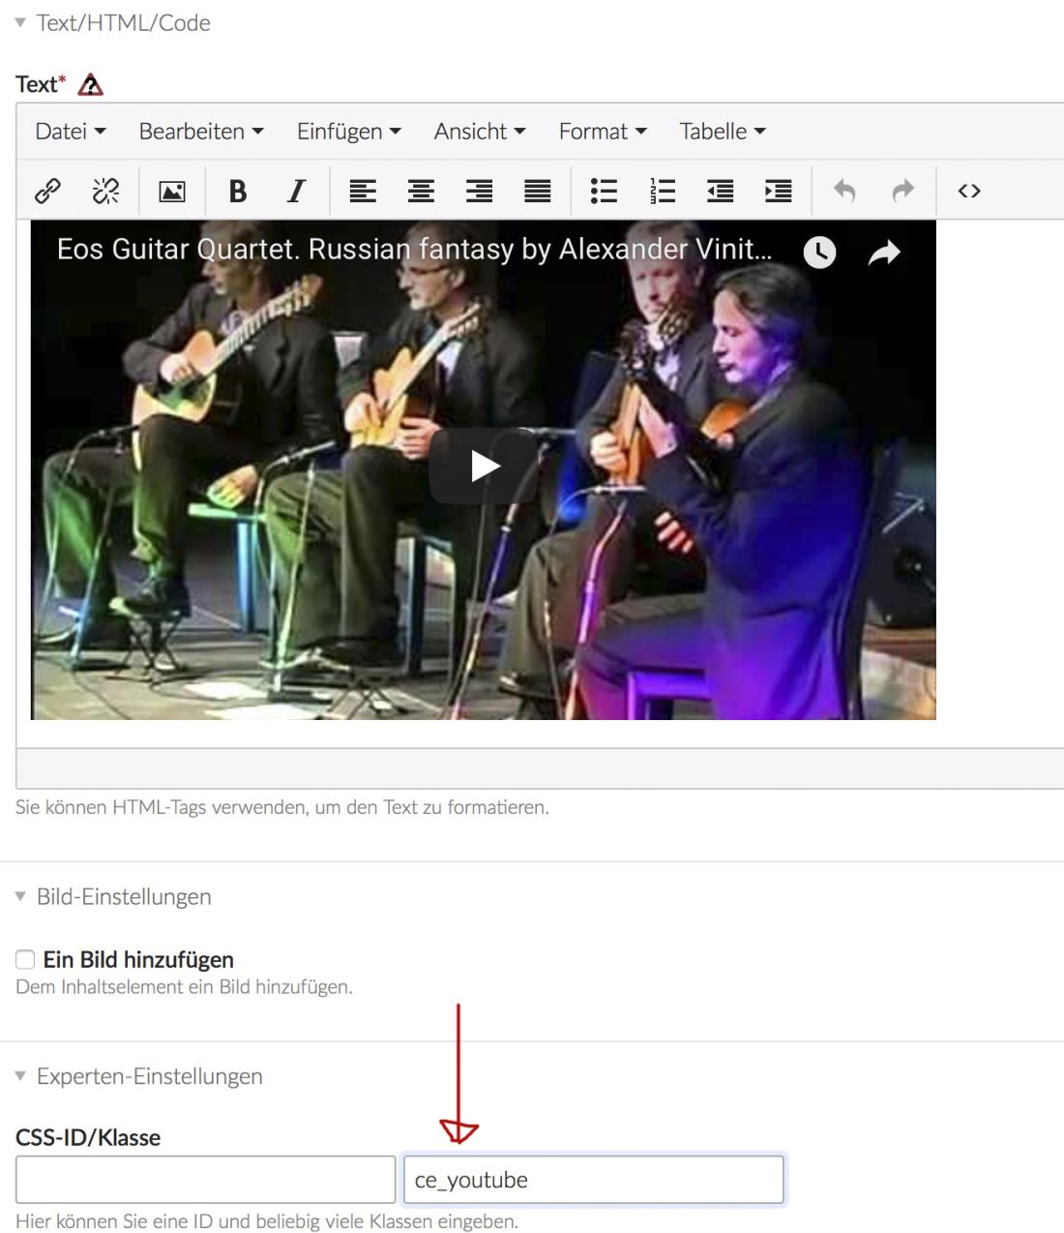Toggle bold formatting
Screen dimensions: 1064x1233
coord(237,191)
